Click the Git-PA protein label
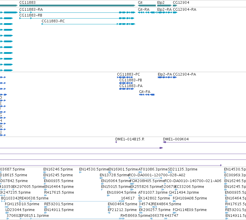The width and height of the screenshot is (246, 220). pos(145,91)
